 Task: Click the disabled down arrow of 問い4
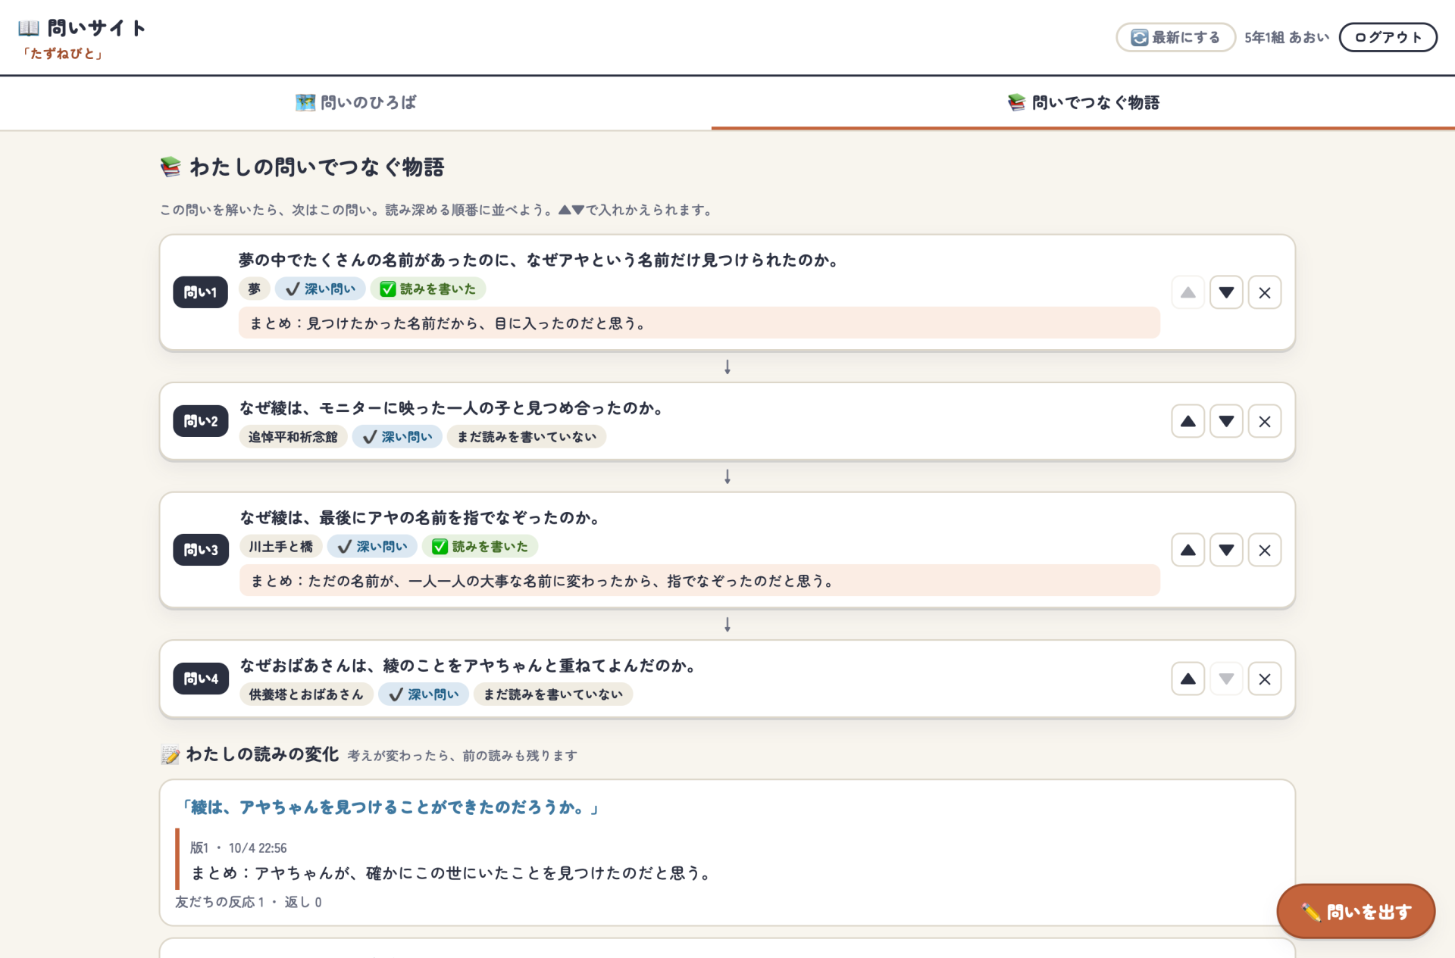click(1226, 679)
